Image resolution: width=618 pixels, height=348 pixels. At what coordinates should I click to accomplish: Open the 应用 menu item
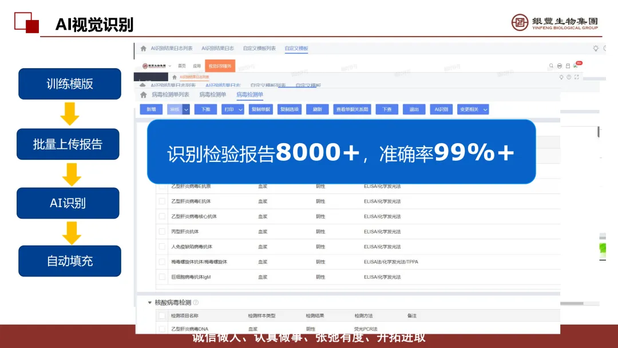tap(197, 66)
